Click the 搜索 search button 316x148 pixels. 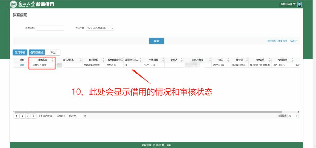click(x=156, y=41)
